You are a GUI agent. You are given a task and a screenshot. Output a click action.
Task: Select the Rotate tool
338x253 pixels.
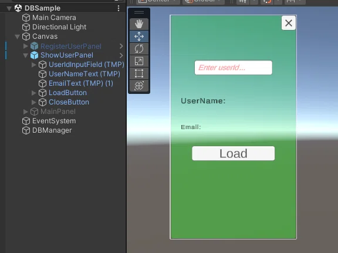coord(139,49)
